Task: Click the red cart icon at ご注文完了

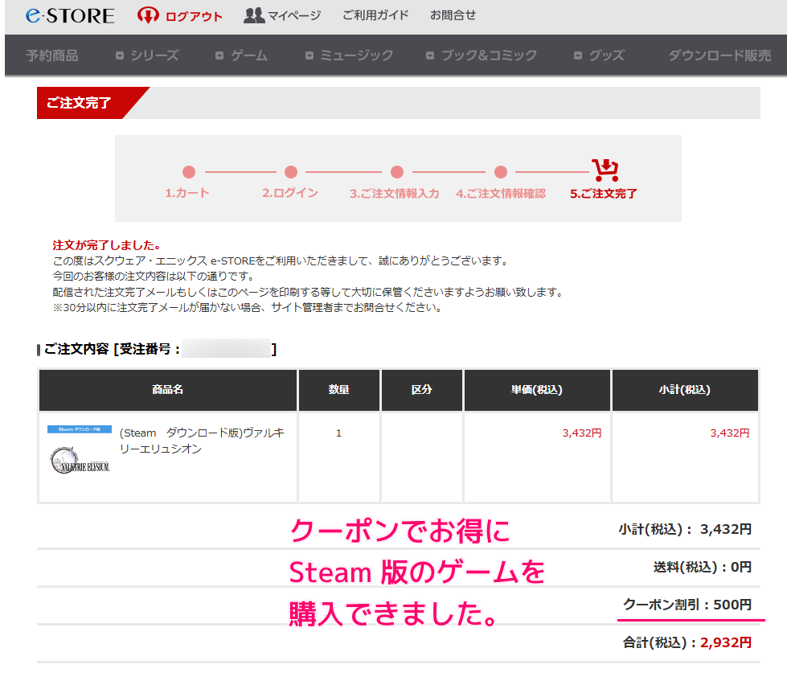Action: 607,168
